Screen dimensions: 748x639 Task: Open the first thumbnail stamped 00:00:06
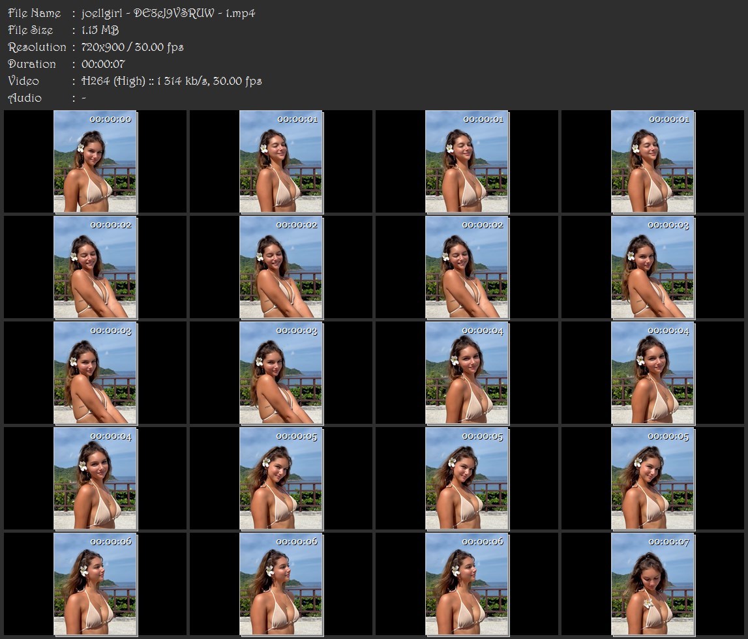(x=95, y=584)
